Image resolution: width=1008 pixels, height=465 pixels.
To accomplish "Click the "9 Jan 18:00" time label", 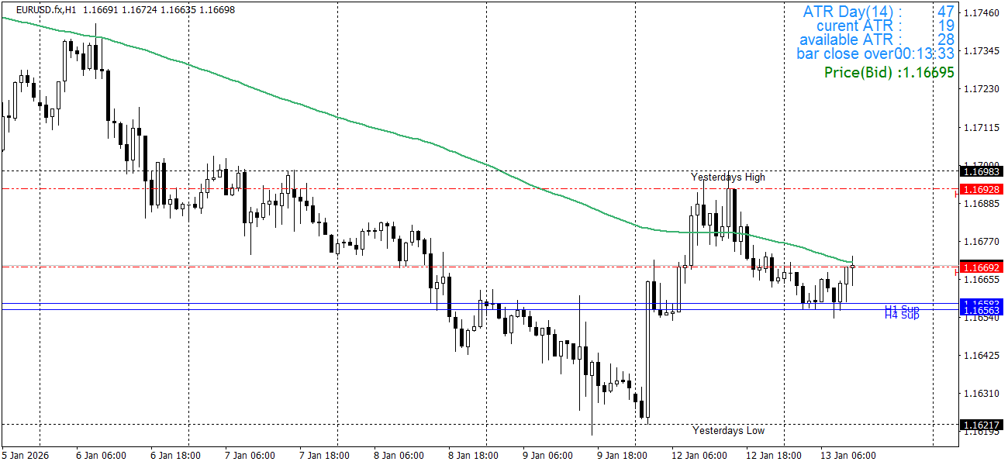I will coord(622,456).
